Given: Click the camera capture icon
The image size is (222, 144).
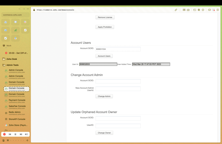Looking at the screenshot, I should pos(188,10).
